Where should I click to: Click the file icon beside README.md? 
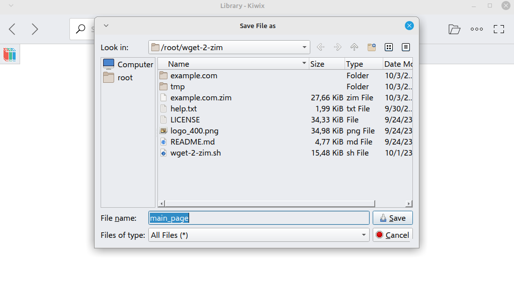point(163,142)
